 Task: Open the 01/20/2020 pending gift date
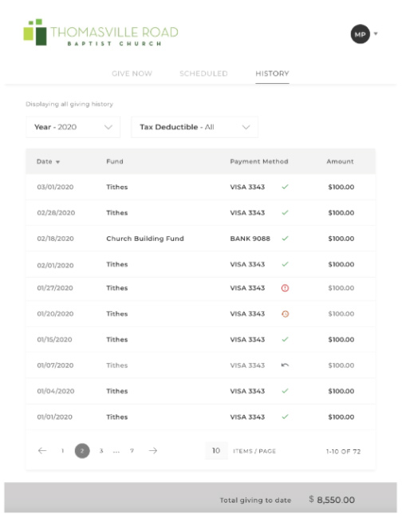[x=55, y=314]
